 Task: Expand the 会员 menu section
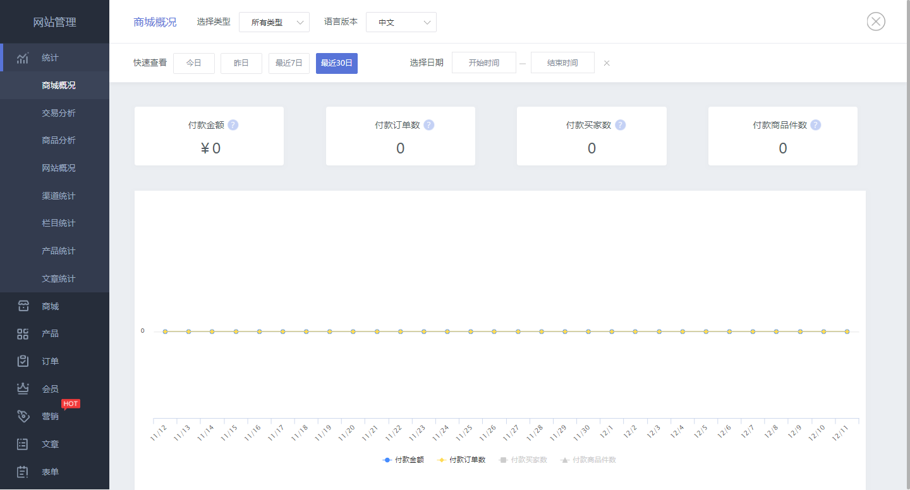(54, 389)
